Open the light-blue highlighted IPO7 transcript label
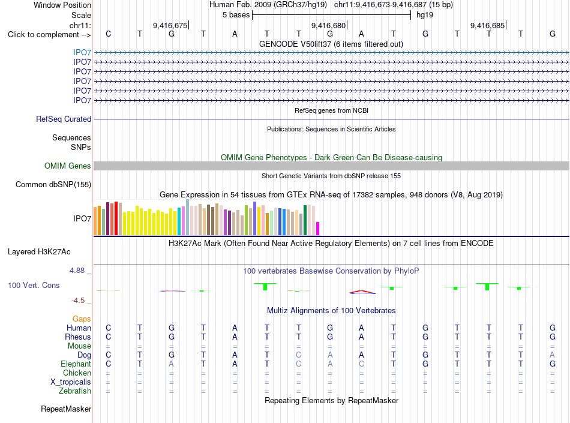The image size is (570, 423). (x=82, y=52)
